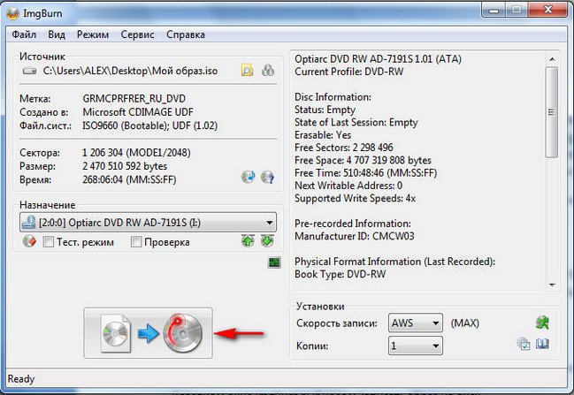Click the book icon in Установки
The width and height of the screenshot is (574, 395).
pos(542,344)
